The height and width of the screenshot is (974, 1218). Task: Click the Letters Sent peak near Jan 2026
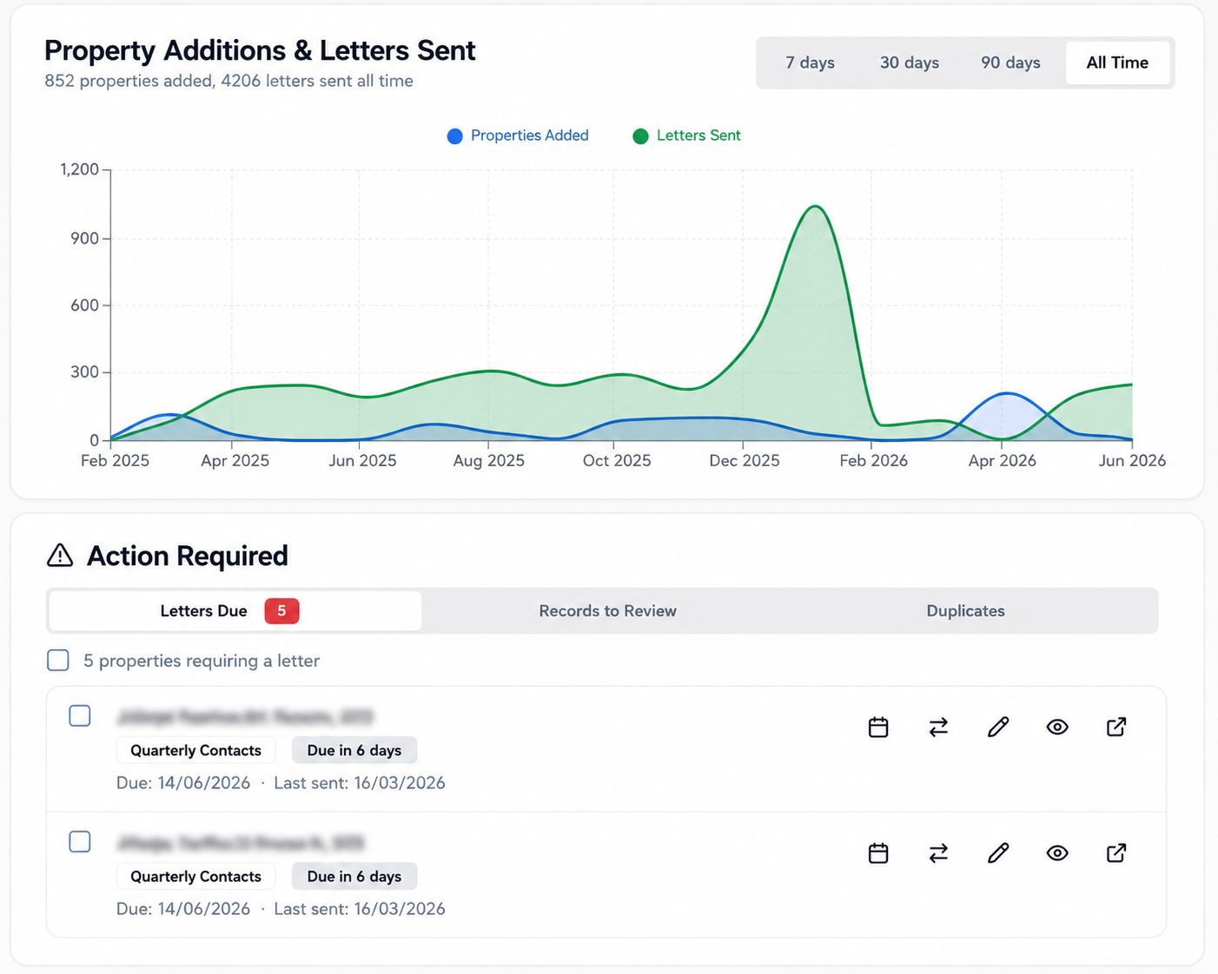coord(815,207)
